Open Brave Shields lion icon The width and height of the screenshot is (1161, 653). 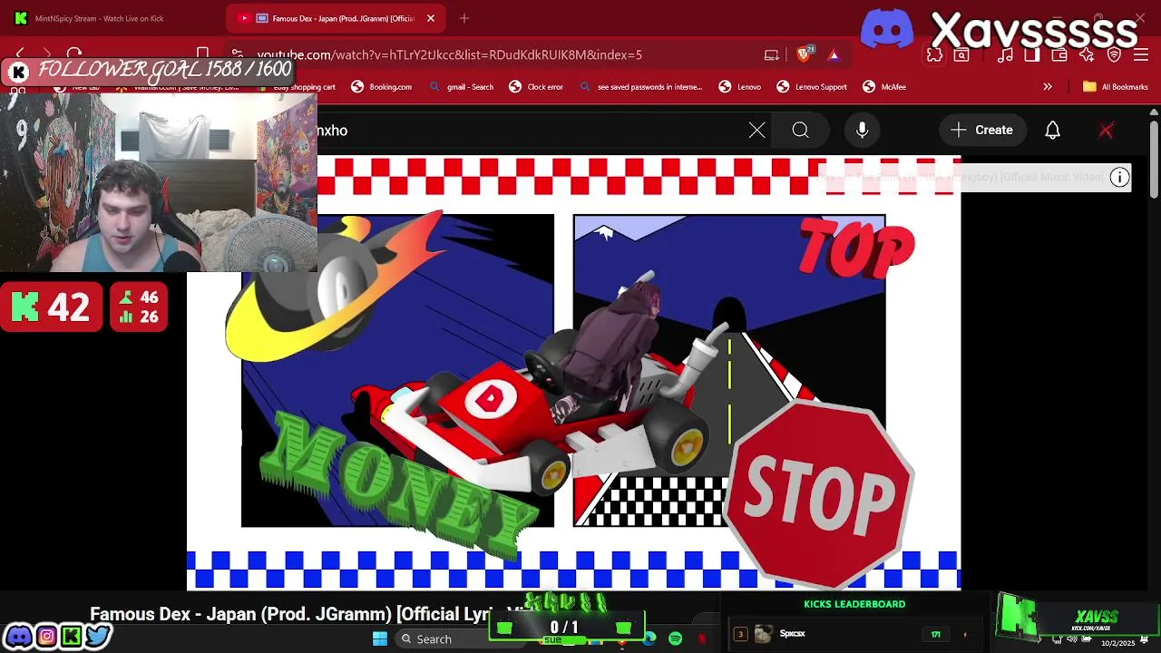(805, 54)
